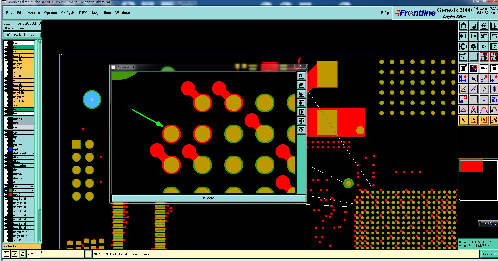Click the 1:2 zoom scale icon
The image size is (498, 261).
[x=484, y=47]
